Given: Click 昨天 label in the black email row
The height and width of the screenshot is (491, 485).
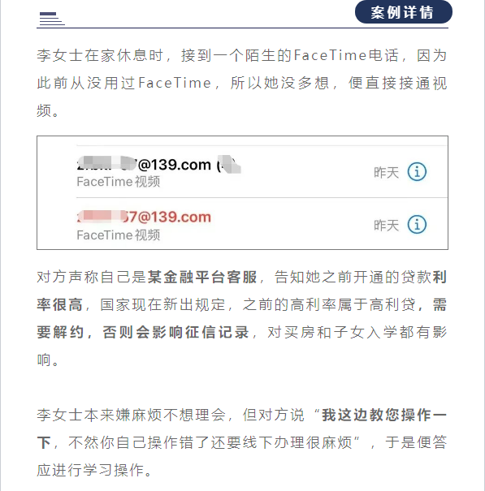Looking at the screenshot, I should point(386,173).
